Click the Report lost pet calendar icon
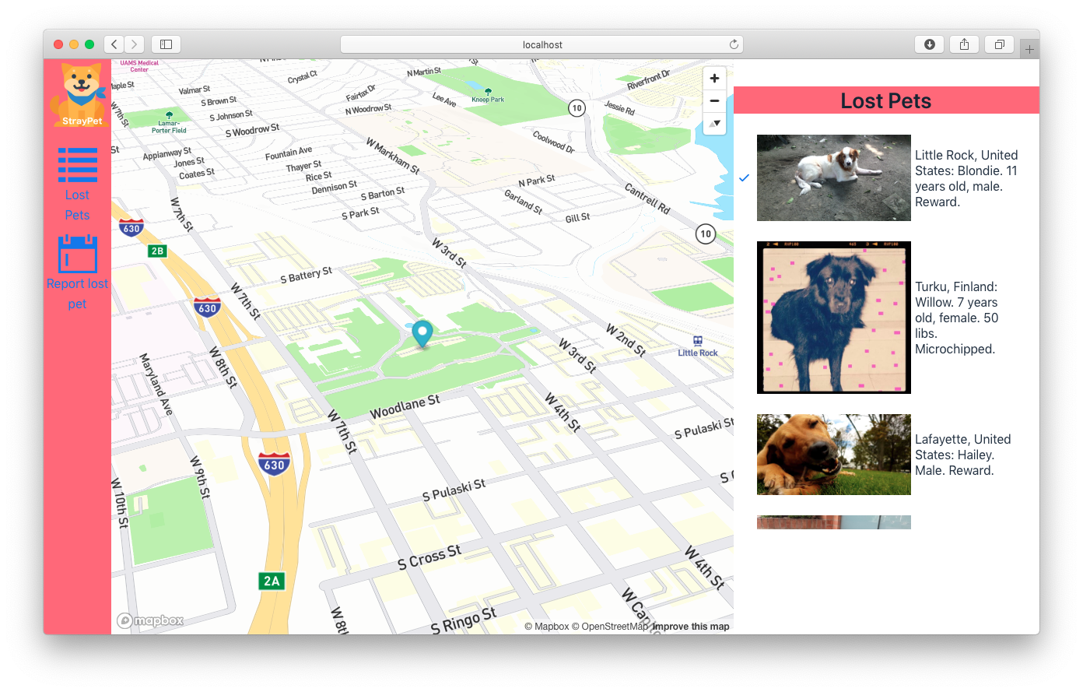Viewport: 1083px width, 692px height. pos(78,254)
